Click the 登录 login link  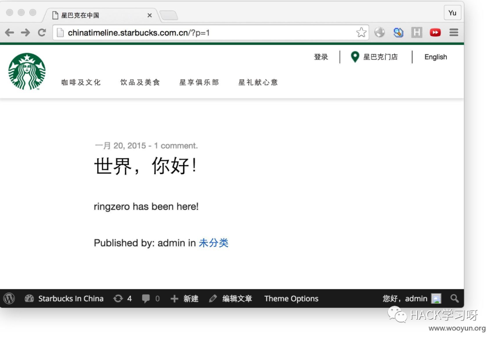click(x=321, y=57)
